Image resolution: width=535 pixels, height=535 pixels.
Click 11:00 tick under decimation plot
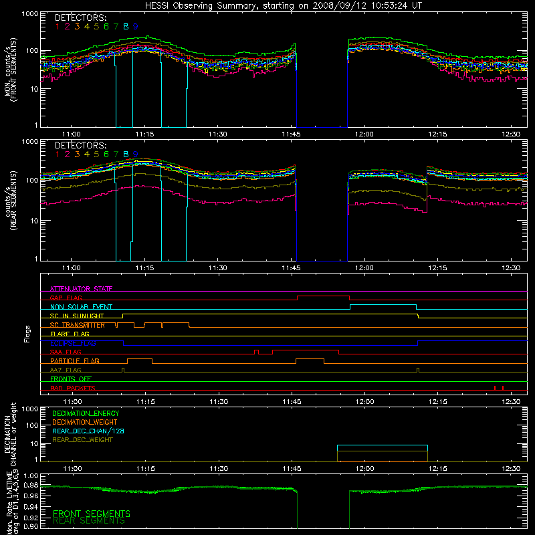72,469
